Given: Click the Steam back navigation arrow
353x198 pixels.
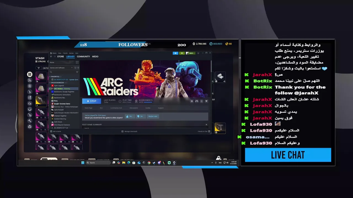Looking at the screenshot, I should point(51,56).
